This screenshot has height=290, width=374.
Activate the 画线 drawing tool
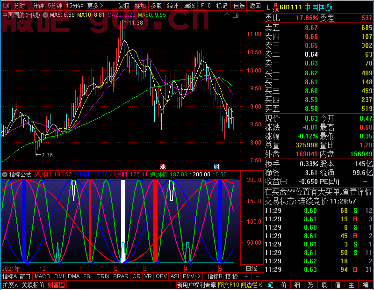point(189,6)
